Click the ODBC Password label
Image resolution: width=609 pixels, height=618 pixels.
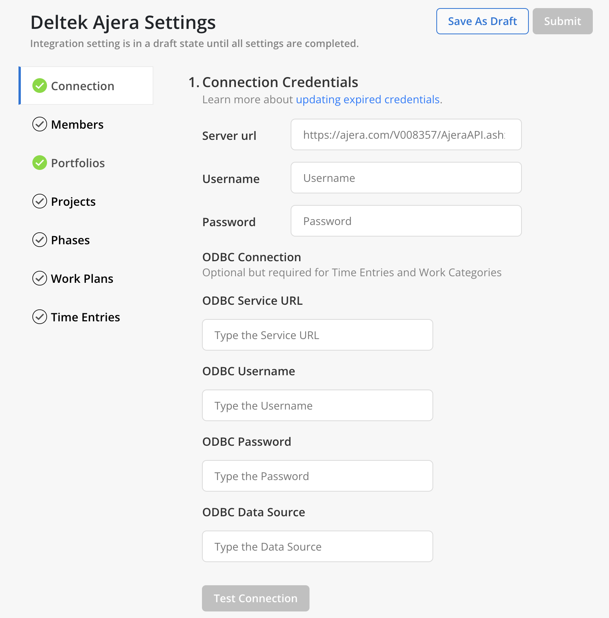pyautogui.click(x=247, y=442)
